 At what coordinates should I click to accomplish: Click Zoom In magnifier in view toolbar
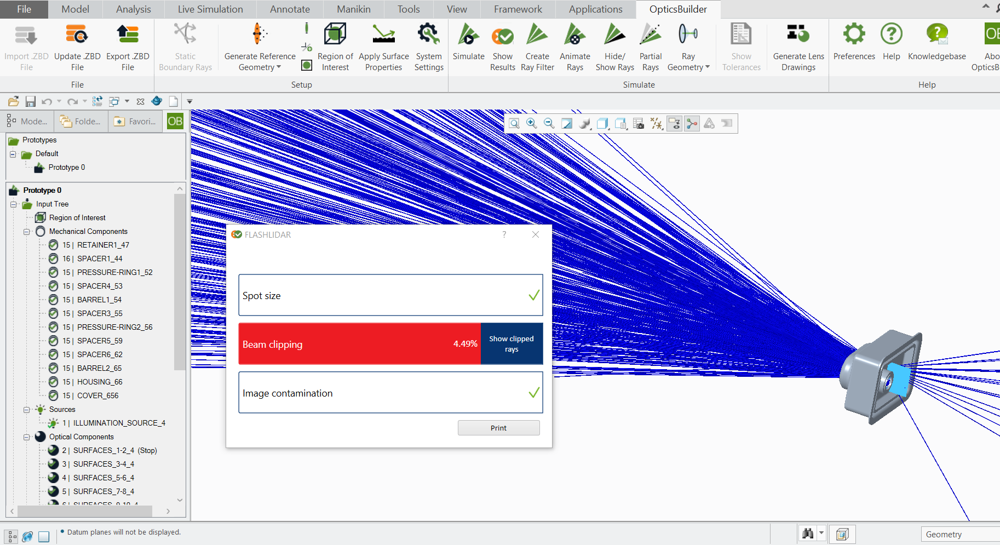pos(531,124)
